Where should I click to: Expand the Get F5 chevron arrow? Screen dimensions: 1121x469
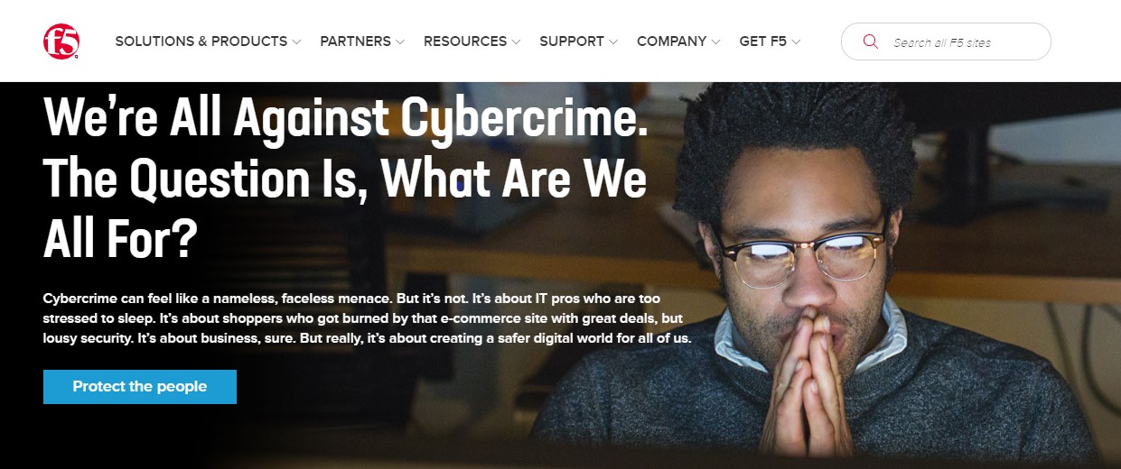click(x=796, y=41)
